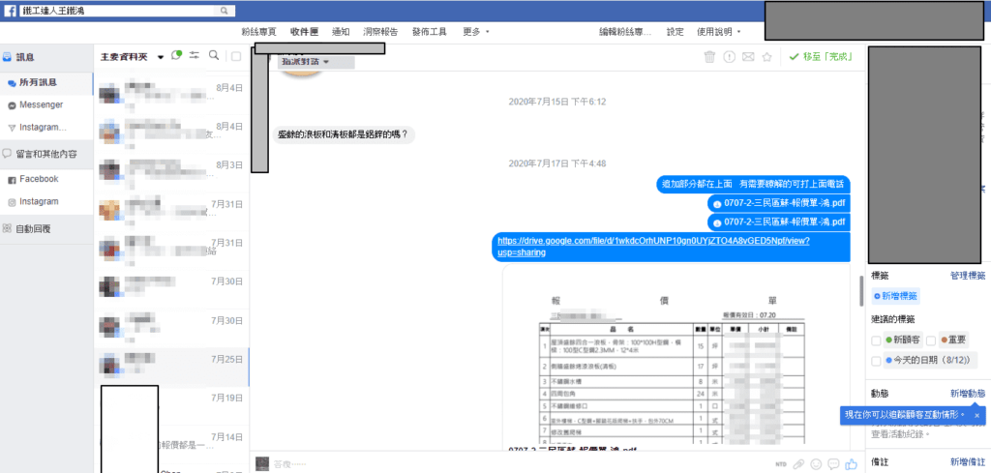Click 移至「完成」 to mark done
The width and height of the screenshot is (991, 473).
click(x=822, y=57)
